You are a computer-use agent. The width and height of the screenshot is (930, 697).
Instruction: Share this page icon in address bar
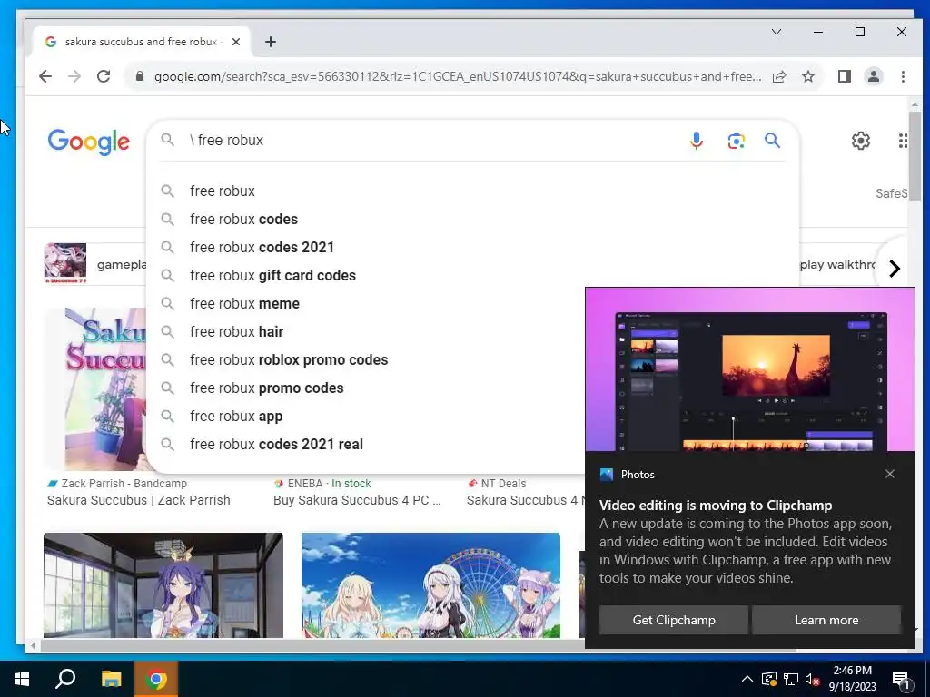[779, 76]
